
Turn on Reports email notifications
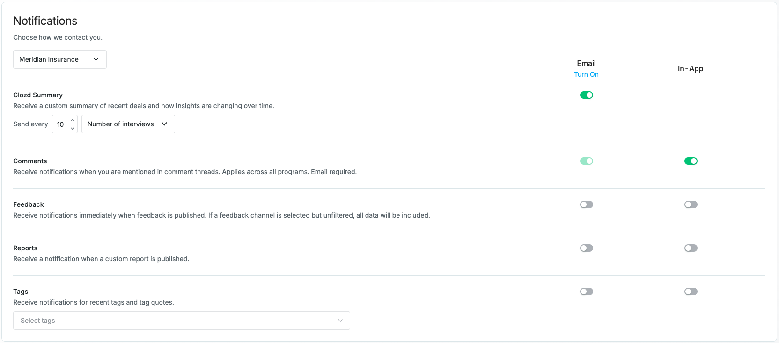click(x=587, y=248)
